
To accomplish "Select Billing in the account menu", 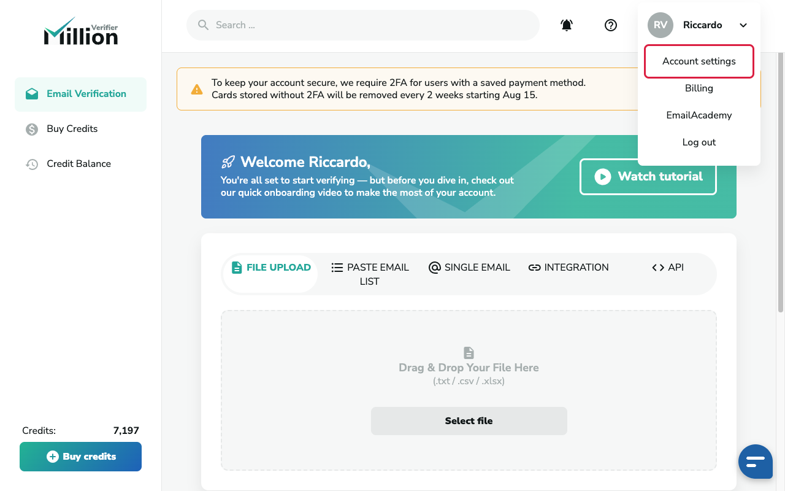I will (x=699, y=88).
